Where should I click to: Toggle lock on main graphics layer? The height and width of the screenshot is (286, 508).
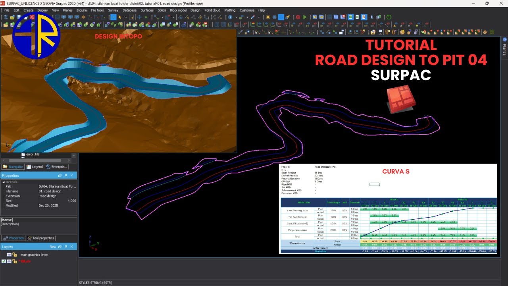pyautogui.click(x=14, y=255)
